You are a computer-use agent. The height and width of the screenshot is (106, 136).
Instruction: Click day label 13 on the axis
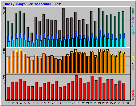[56, 103]
